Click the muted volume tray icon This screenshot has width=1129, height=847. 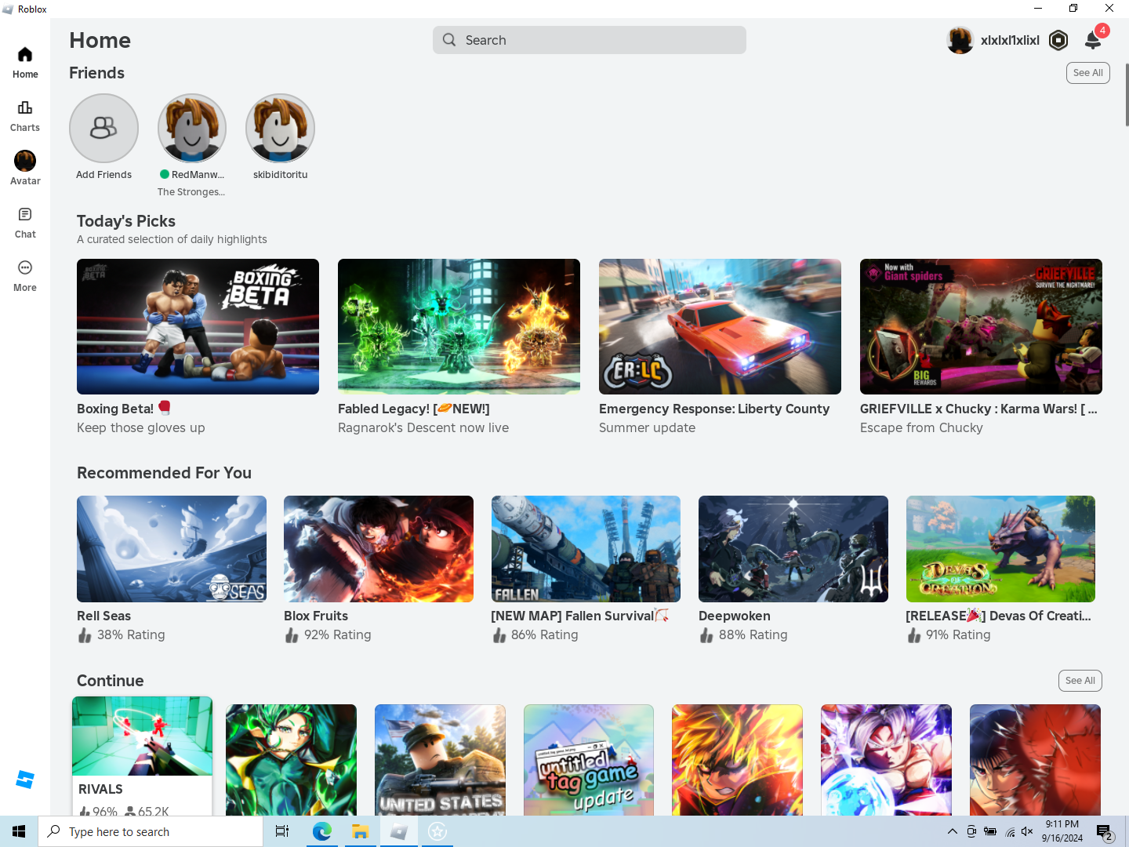click(1027, 831)
